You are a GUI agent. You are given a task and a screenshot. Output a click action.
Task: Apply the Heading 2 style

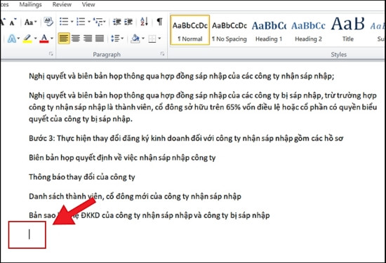[309, 30]
